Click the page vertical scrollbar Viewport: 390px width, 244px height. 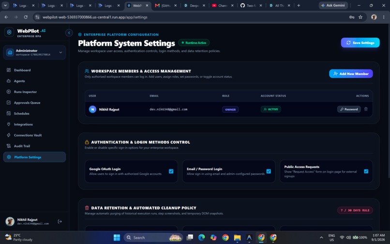coord(389,101)
